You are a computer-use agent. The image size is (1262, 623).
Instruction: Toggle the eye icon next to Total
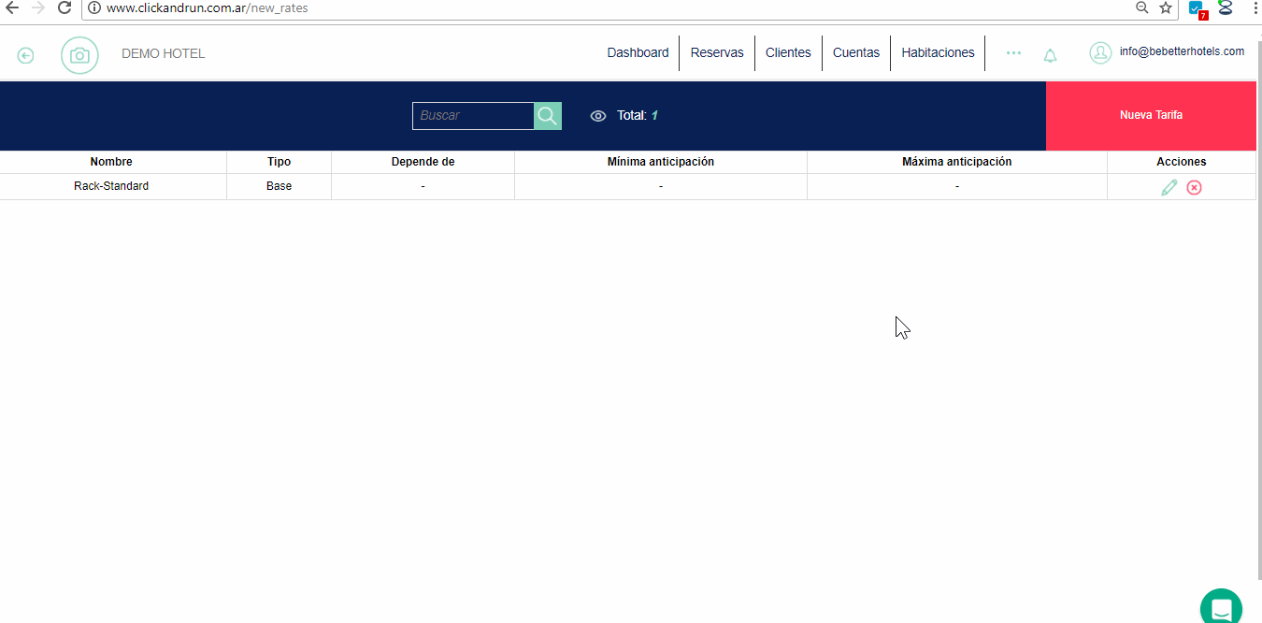pos(598,116)
